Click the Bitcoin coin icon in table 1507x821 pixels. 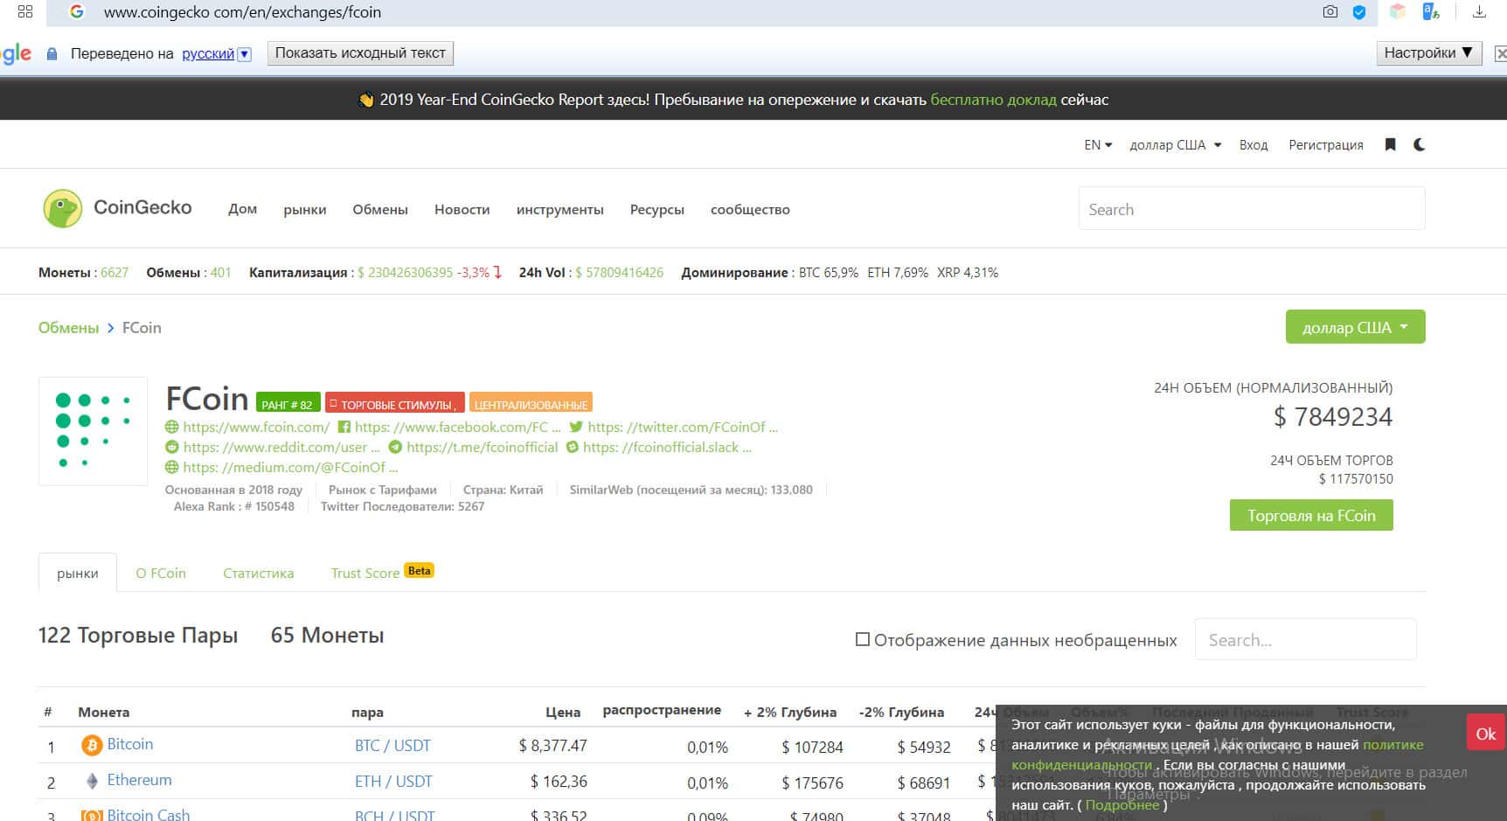pos(92,745)
